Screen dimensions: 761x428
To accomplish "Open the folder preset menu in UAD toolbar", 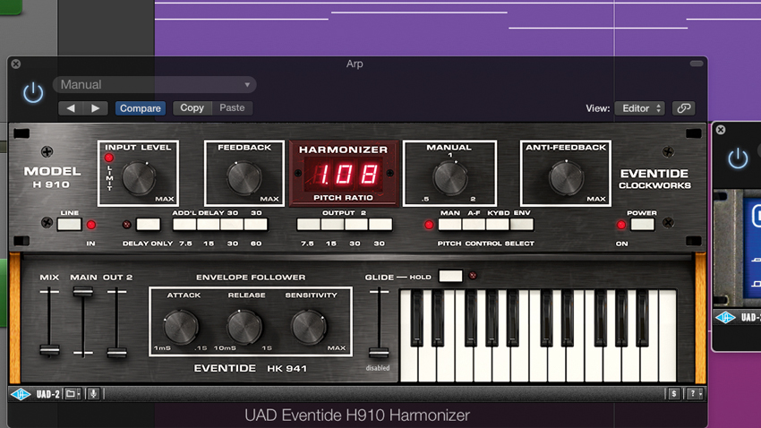I will (73, 394).
